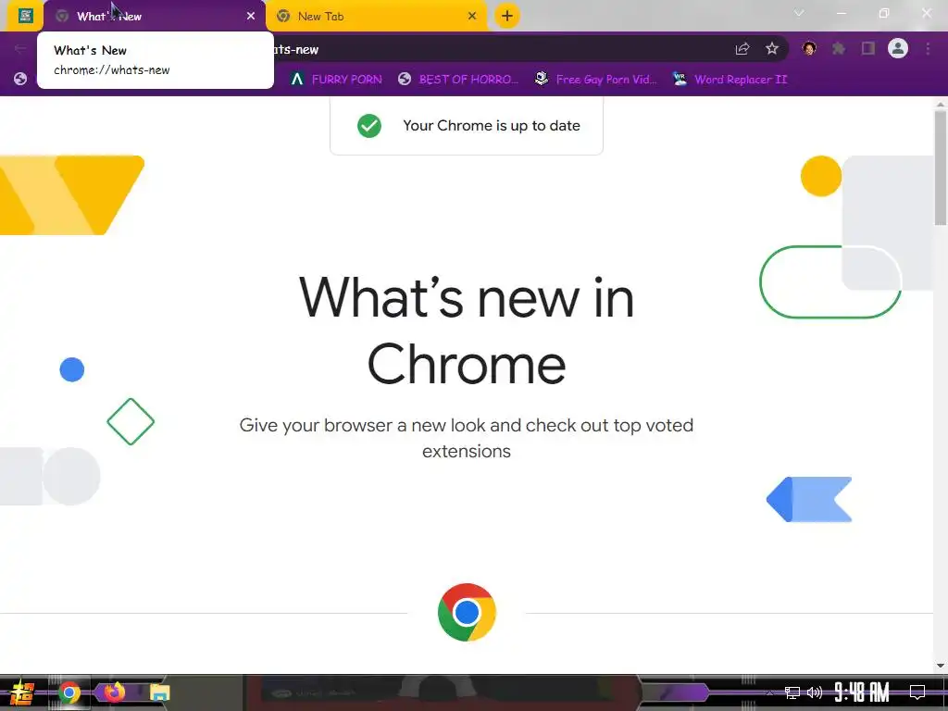Open the Chrome profile avatar
Viewport: 948px width, 711px height.
pos(898,48)
